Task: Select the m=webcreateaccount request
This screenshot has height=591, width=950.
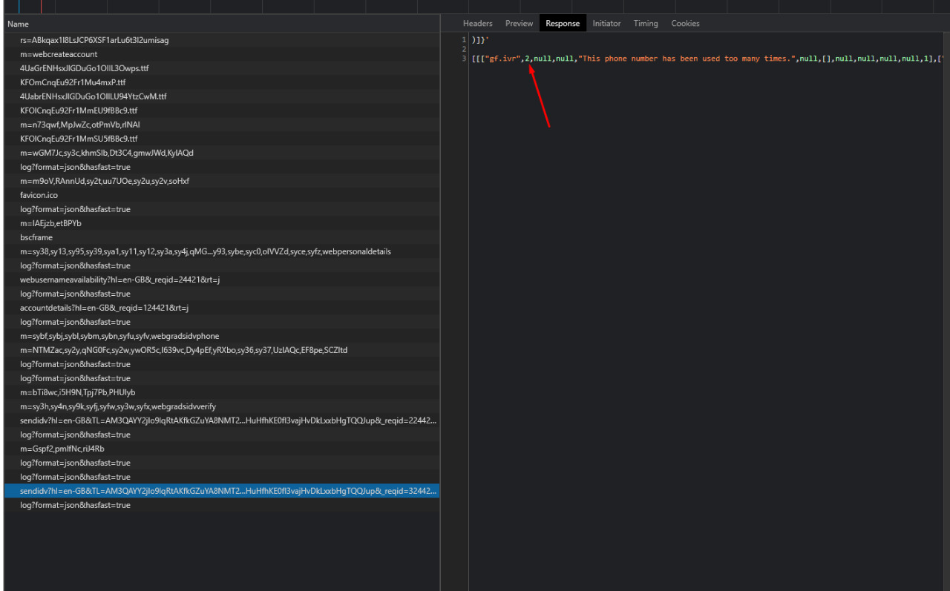Action: point(221,54)
